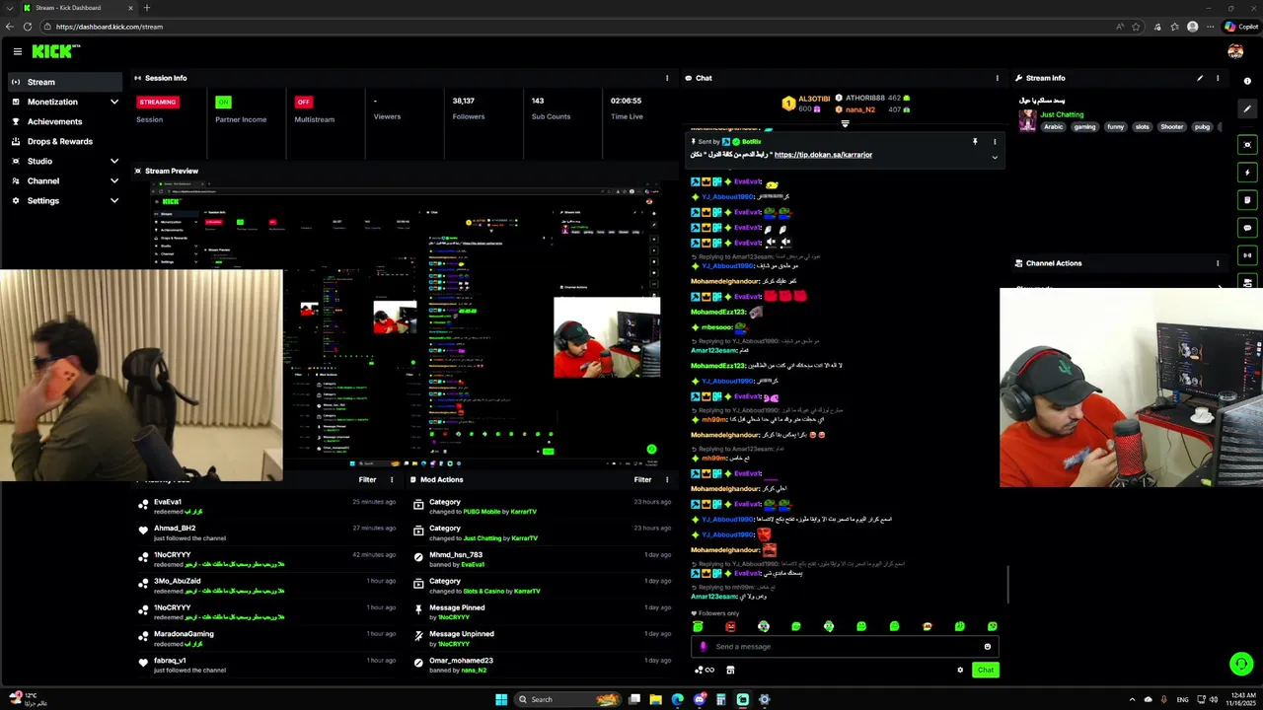Open pinned message three-dot options
The image size is (1263, 710).
[x=995, y=142]
